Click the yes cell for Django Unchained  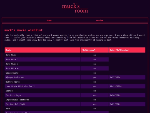coord(94,77)
